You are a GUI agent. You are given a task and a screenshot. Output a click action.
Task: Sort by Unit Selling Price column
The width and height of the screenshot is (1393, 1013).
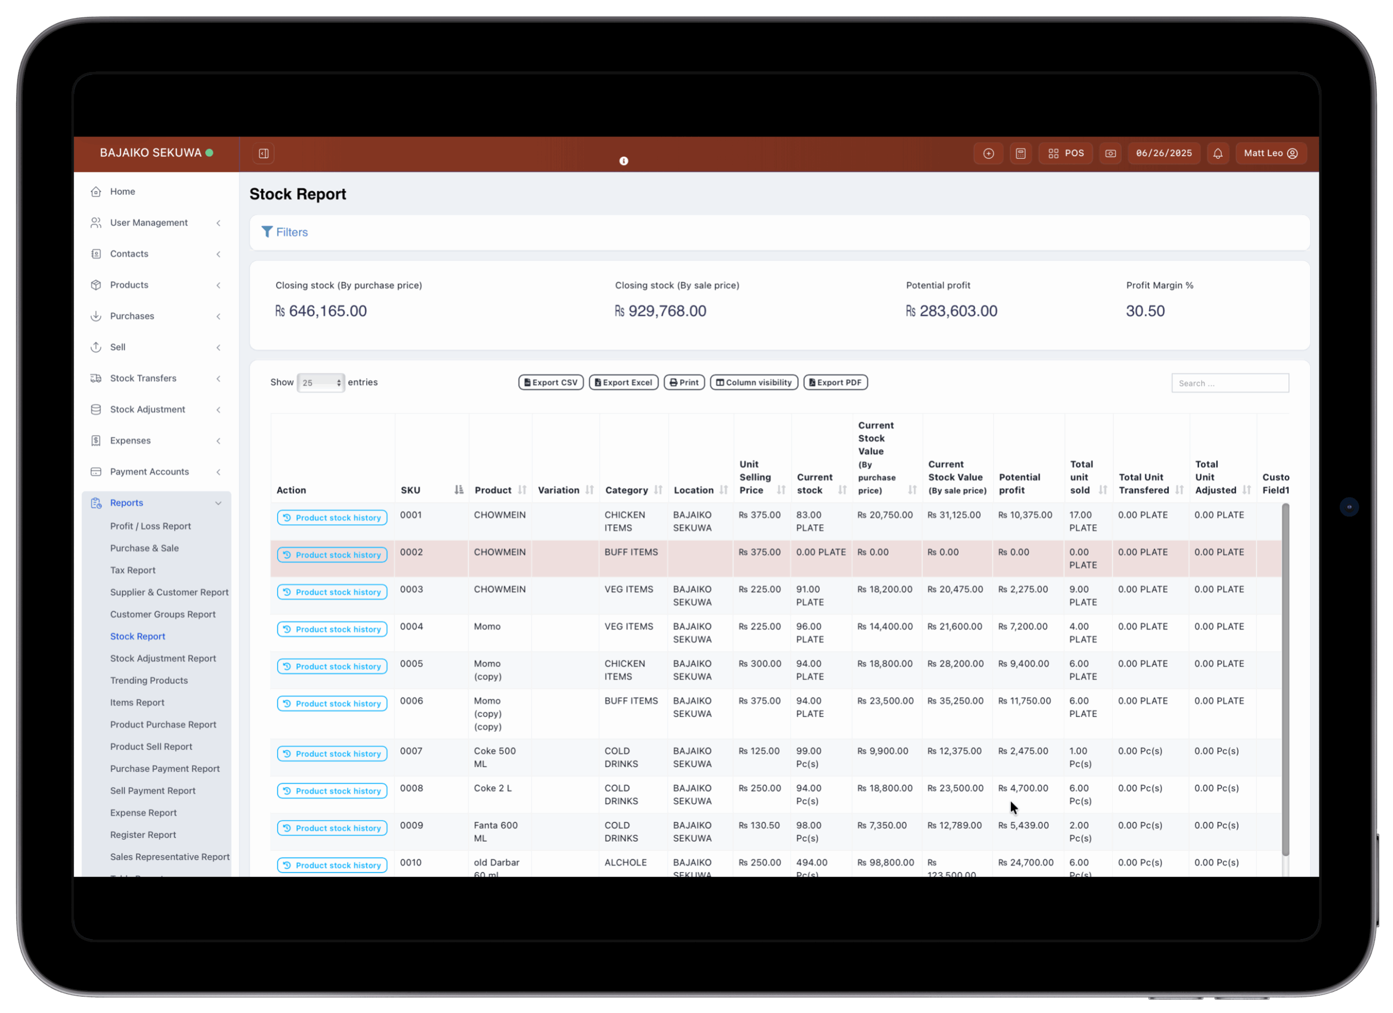coord(781,490)
